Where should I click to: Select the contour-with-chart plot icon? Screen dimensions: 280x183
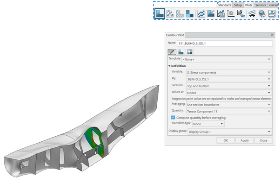[211, 14]
